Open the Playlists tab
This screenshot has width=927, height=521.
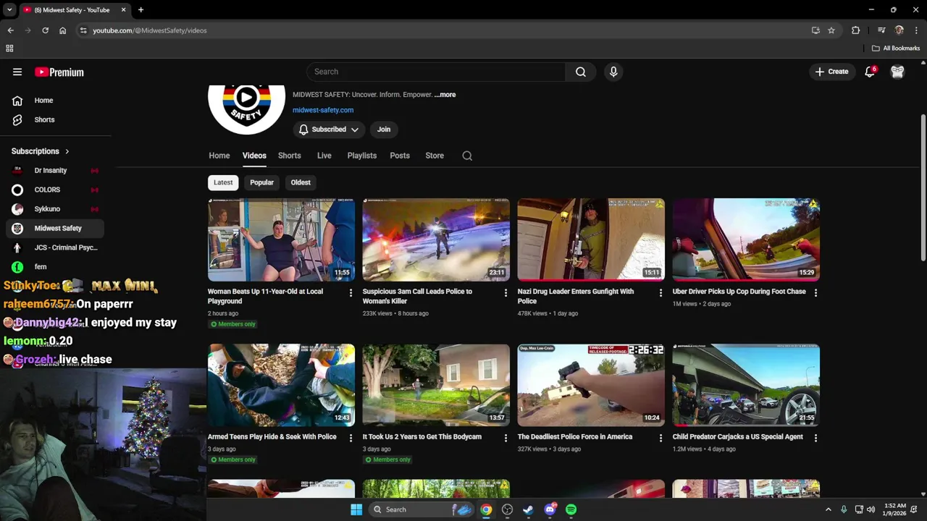click(x=362, y=156)
